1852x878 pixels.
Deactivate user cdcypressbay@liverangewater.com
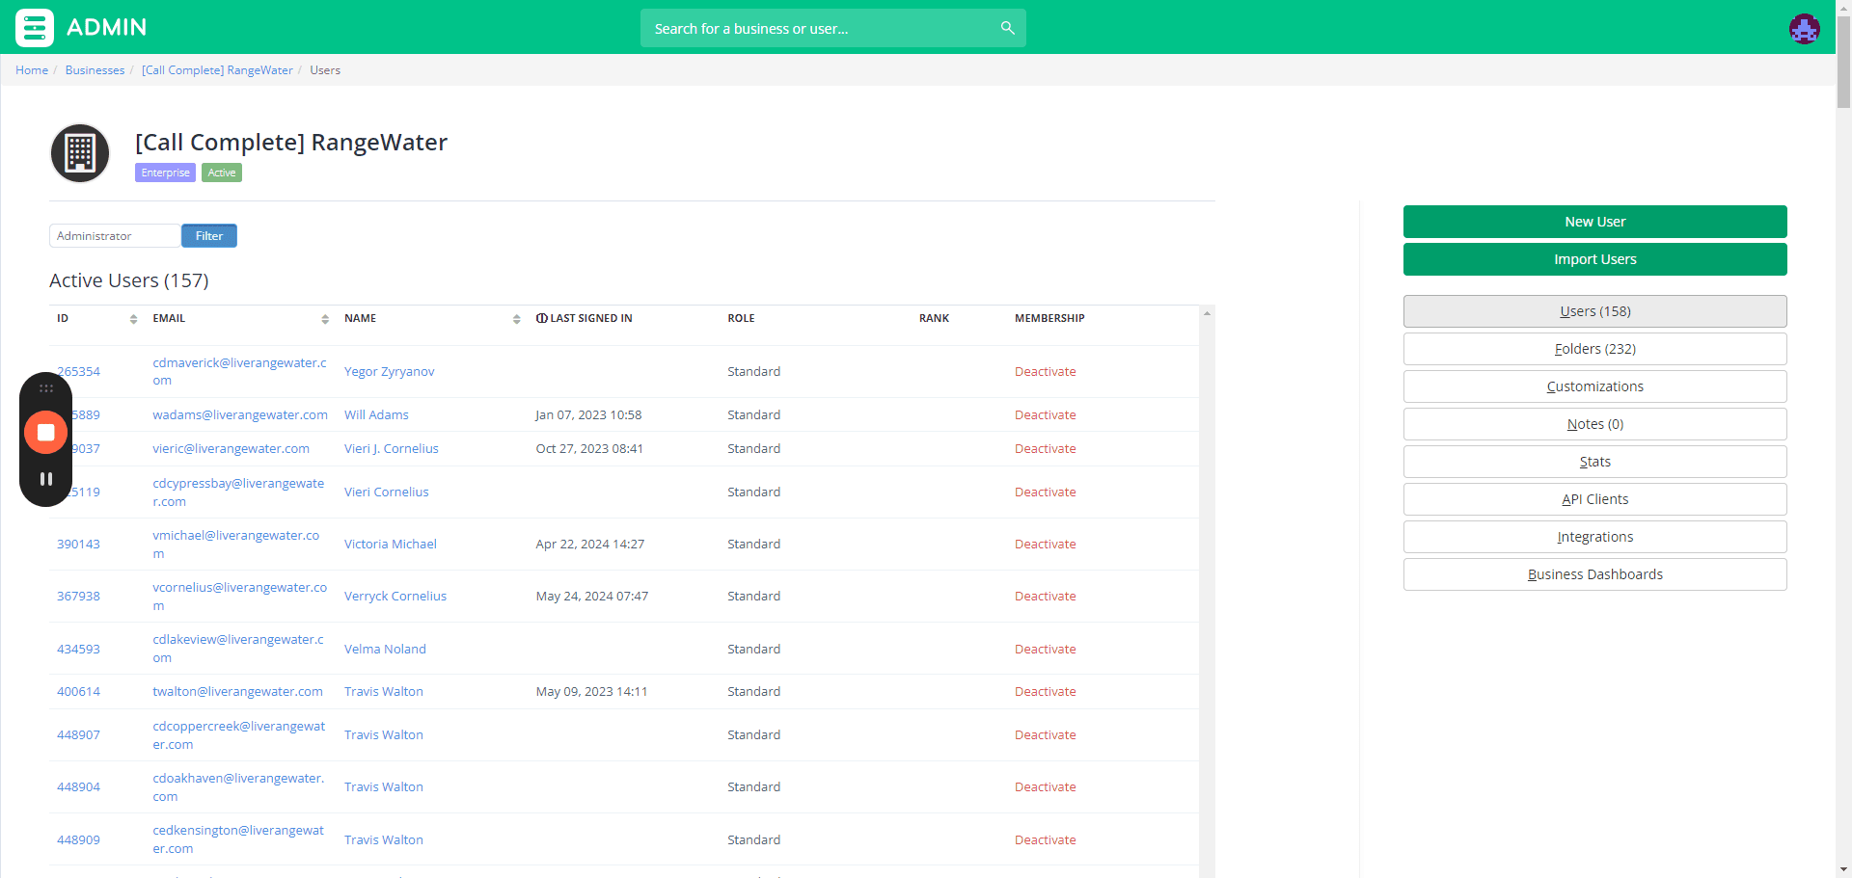[1045, 492]
